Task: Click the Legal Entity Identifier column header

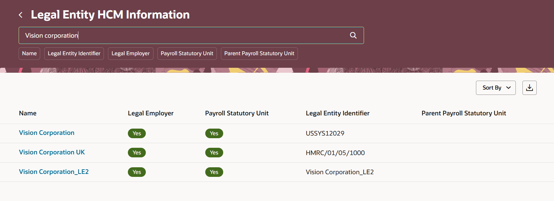Action: pos(337,113)
